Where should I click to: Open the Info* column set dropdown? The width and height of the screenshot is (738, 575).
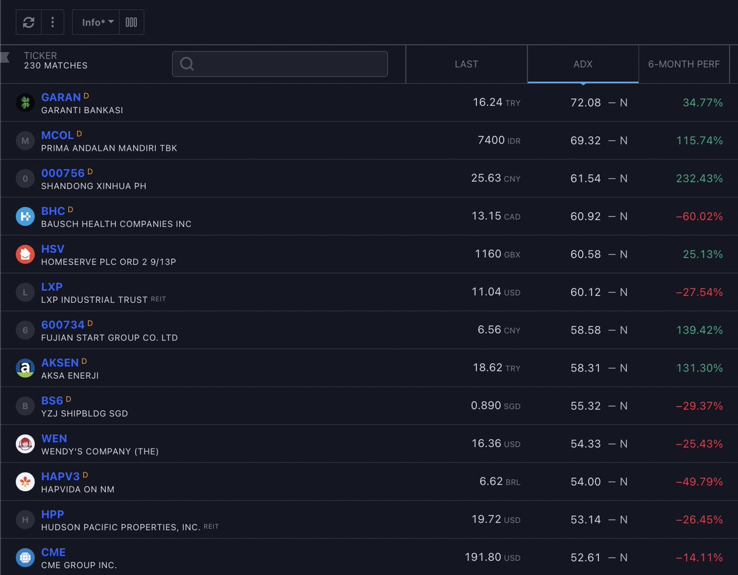coord(95,22)
